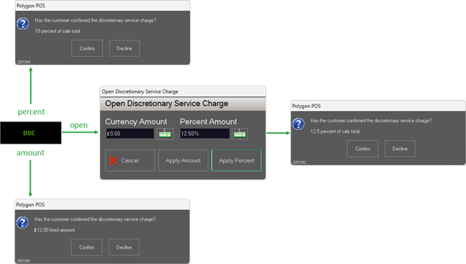Click question mark icon in £12.00 dialog
466x264 pixels.
tap(22, 223)
